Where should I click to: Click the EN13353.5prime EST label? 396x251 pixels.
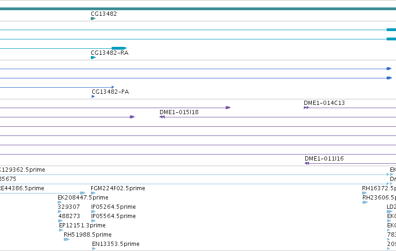116,244
